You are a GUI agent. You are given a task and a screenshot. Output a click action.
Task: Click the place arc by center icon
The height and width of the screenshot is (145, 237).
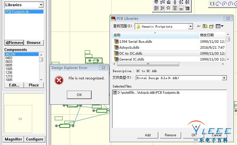[x=218, y=4]
